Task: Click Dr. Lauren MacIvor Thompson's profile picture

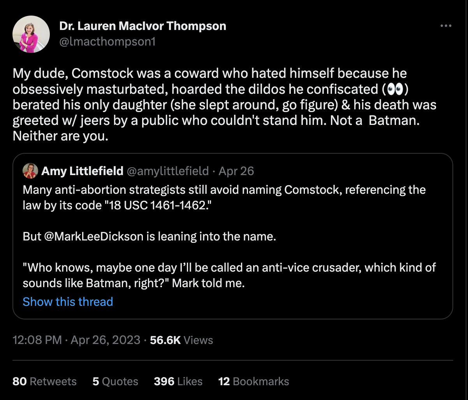Action: pos(31,34)
